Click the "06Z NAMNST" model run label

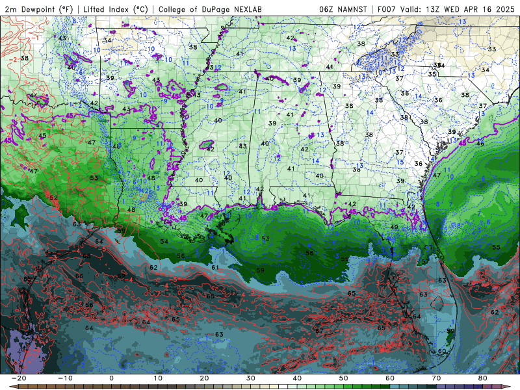343,9
